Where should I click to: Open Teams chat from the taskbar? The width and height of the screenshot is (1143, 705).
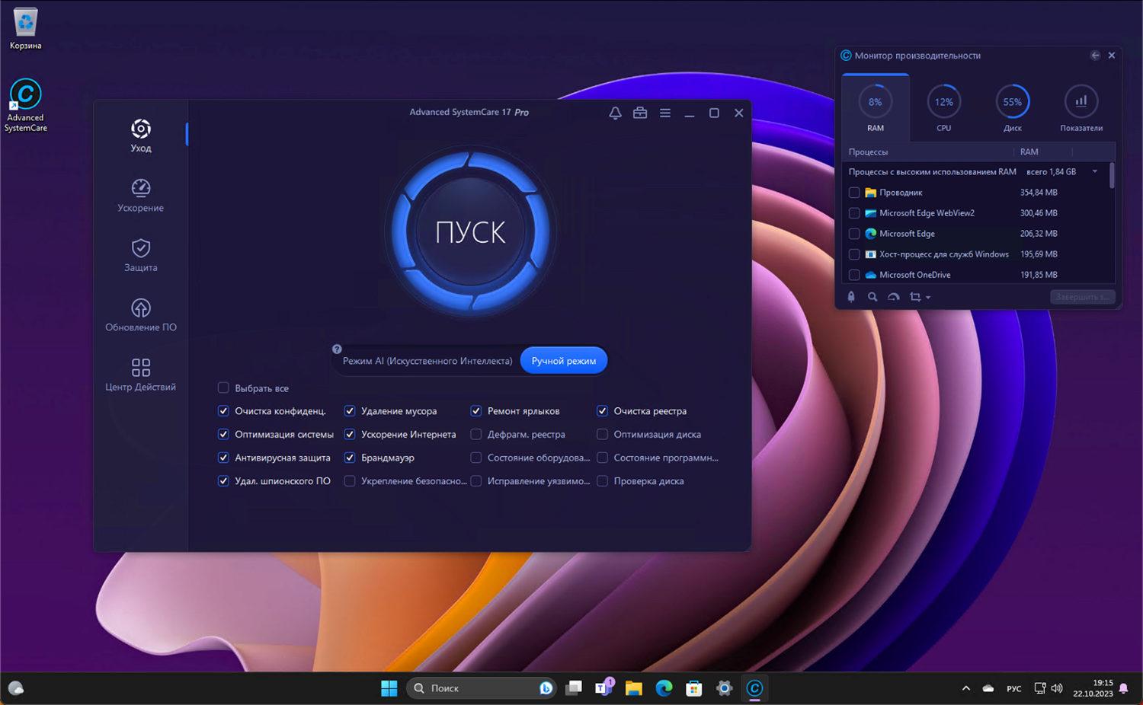click(x=604, y=688)
